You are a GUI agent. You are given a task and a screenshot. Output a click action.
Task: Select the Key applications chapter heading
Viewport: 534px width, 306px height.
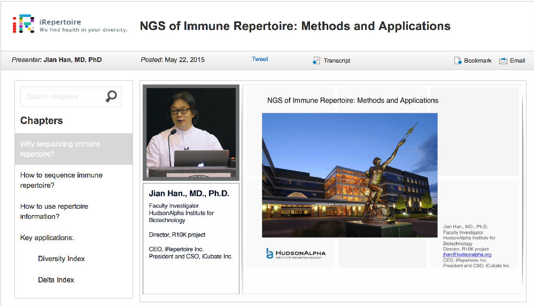(47, 238)
